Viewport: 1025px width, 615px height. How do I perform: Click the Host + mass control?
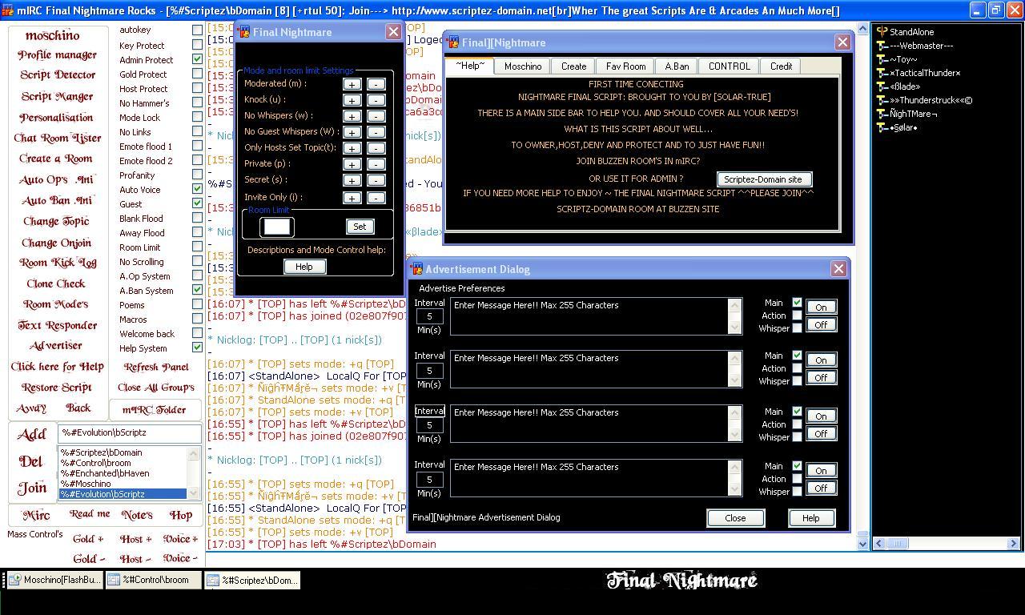[135, 539]
